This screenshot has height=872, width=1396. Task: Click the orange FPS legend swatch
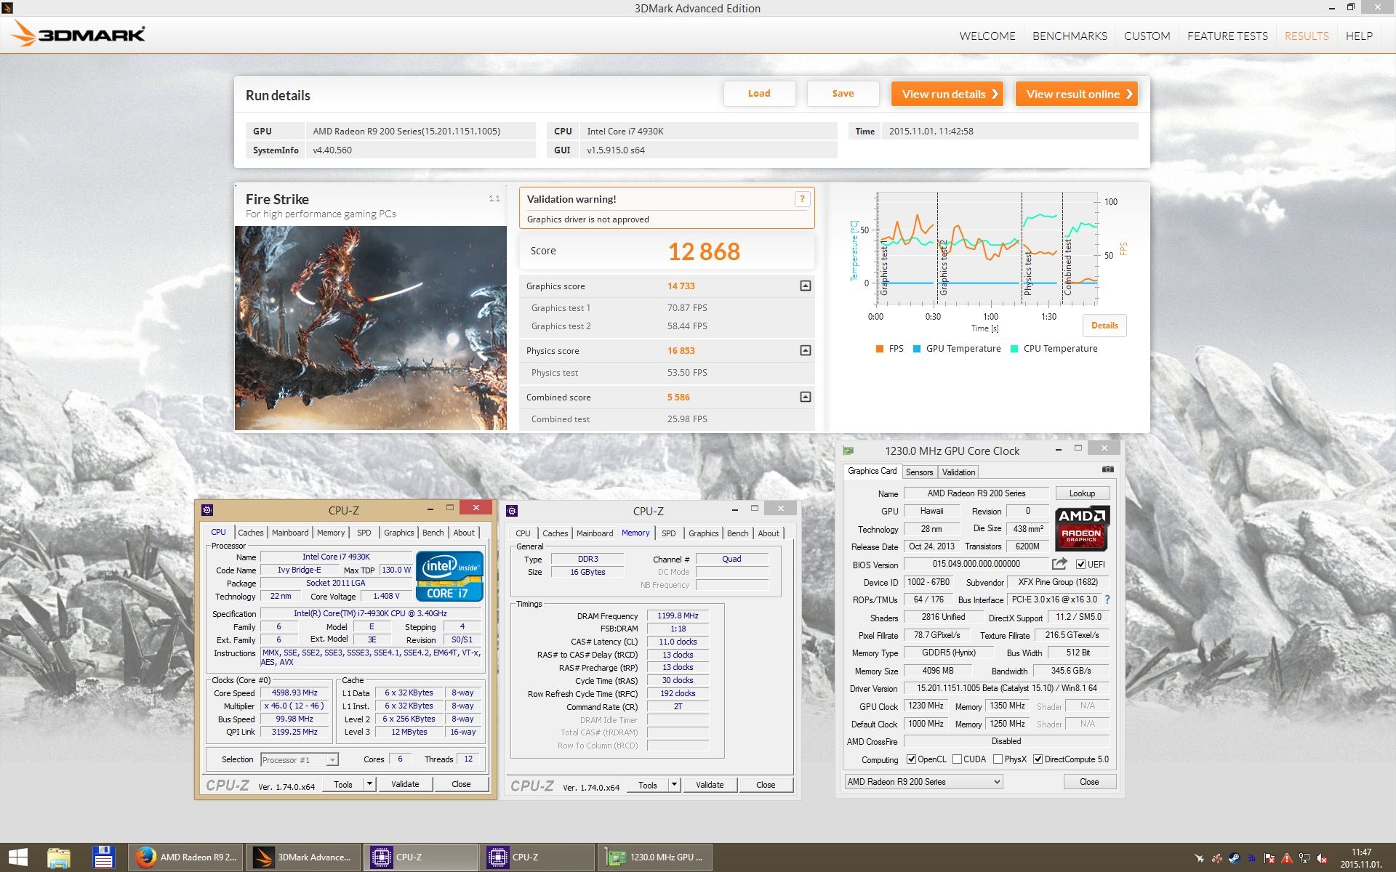pyautogui.click(x=880, y=349)
